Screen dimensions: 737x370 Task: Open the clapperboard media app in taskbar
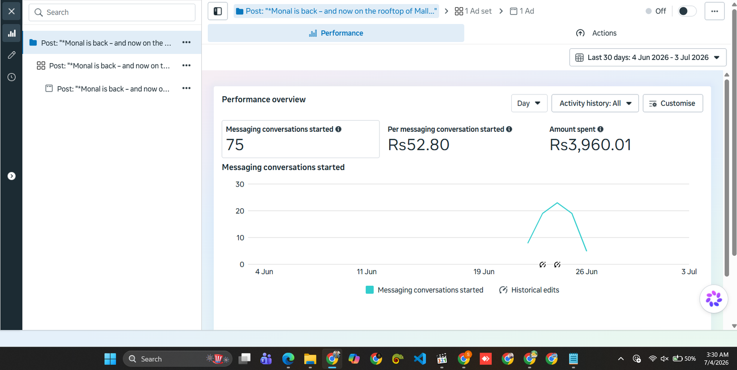(442, 359)
